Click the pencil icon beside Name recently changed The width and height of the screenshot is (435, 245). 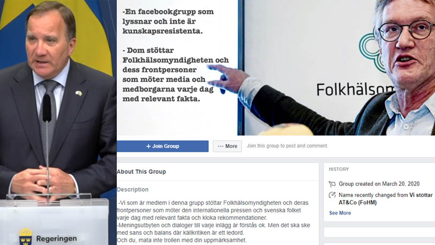[332, 195]
